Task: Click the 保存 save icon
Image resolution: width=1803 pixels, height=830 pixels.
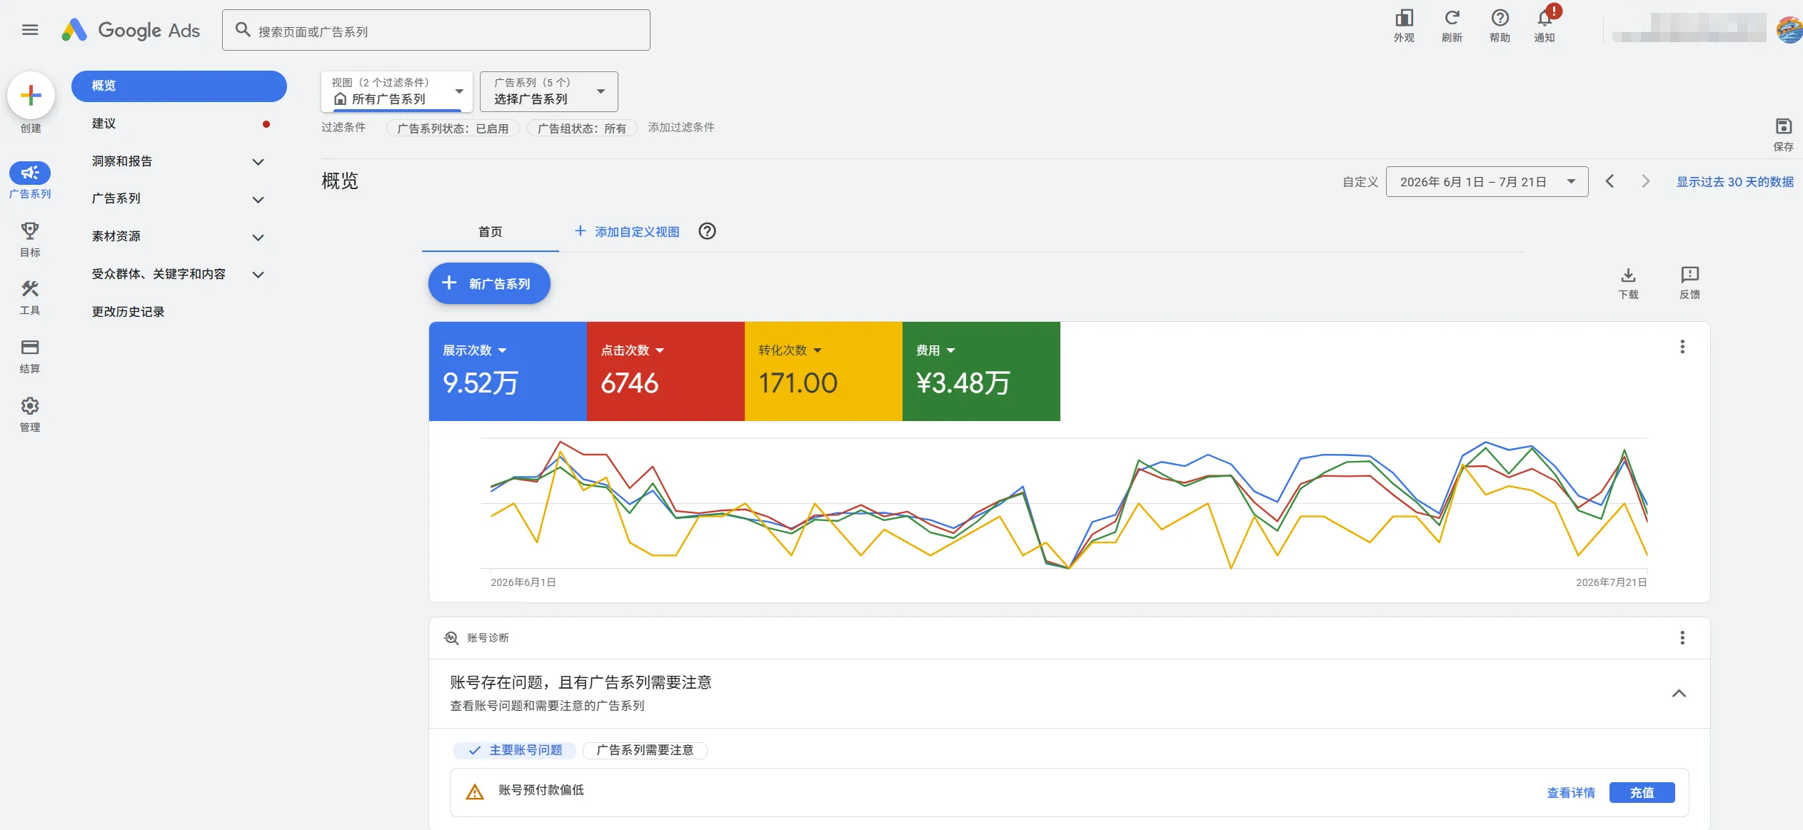Action: [x=1783, y=127]
